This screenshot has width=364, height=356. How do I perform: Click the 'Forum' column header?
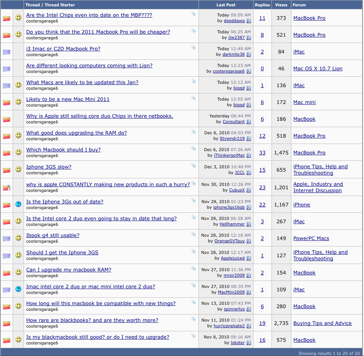(299, 5)
